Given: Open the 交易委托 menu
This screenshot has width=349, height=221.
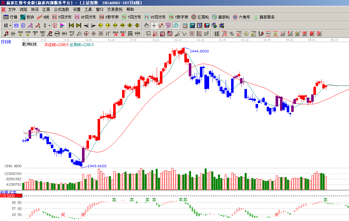Looking at the screenshot, I should (x=115, y=10).
